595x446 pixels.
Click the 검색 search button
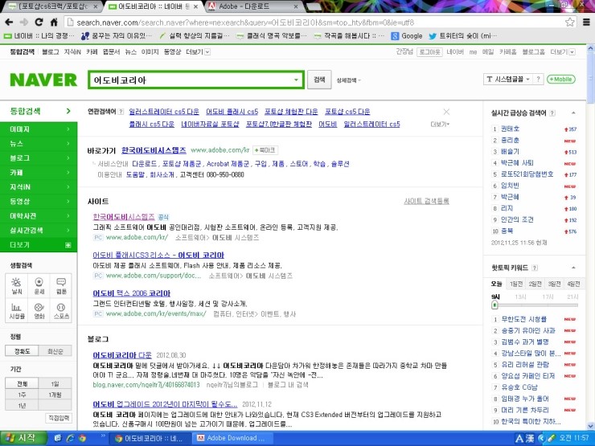point(319,80)
